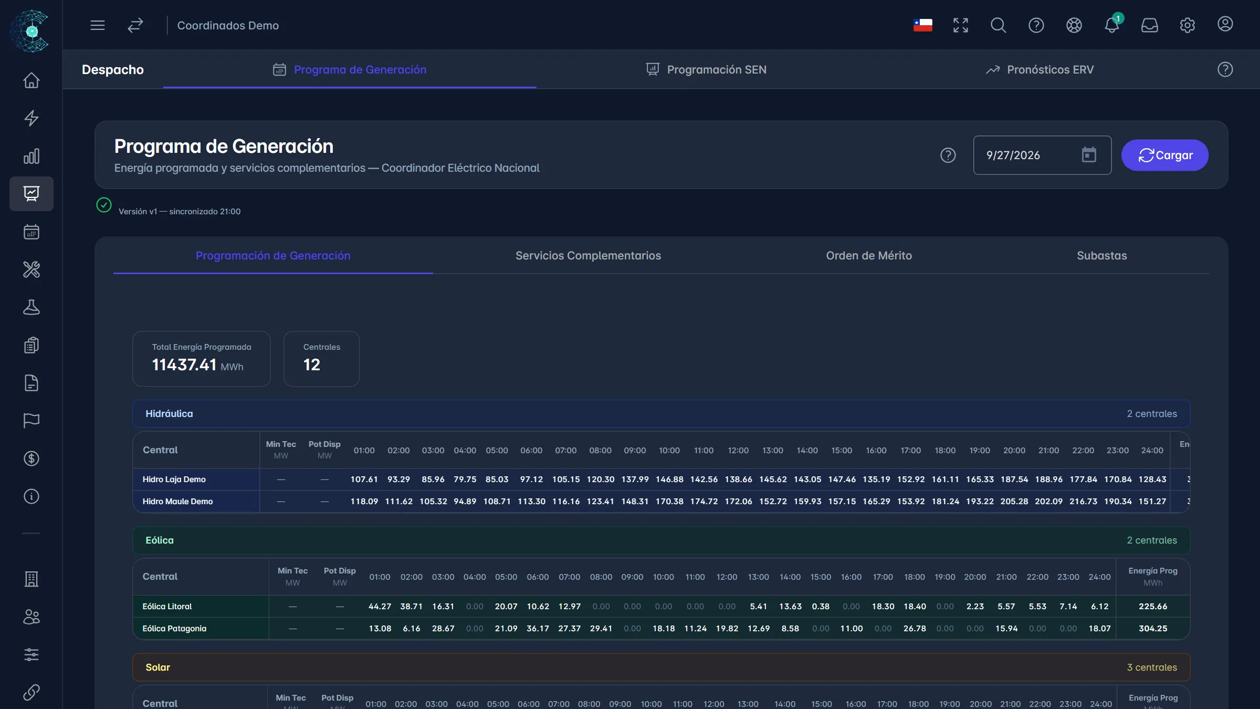Open the flag sidebar icon
Image resolution: width=1260 pixels, height=709 pixels.
[x=31, y=421]
